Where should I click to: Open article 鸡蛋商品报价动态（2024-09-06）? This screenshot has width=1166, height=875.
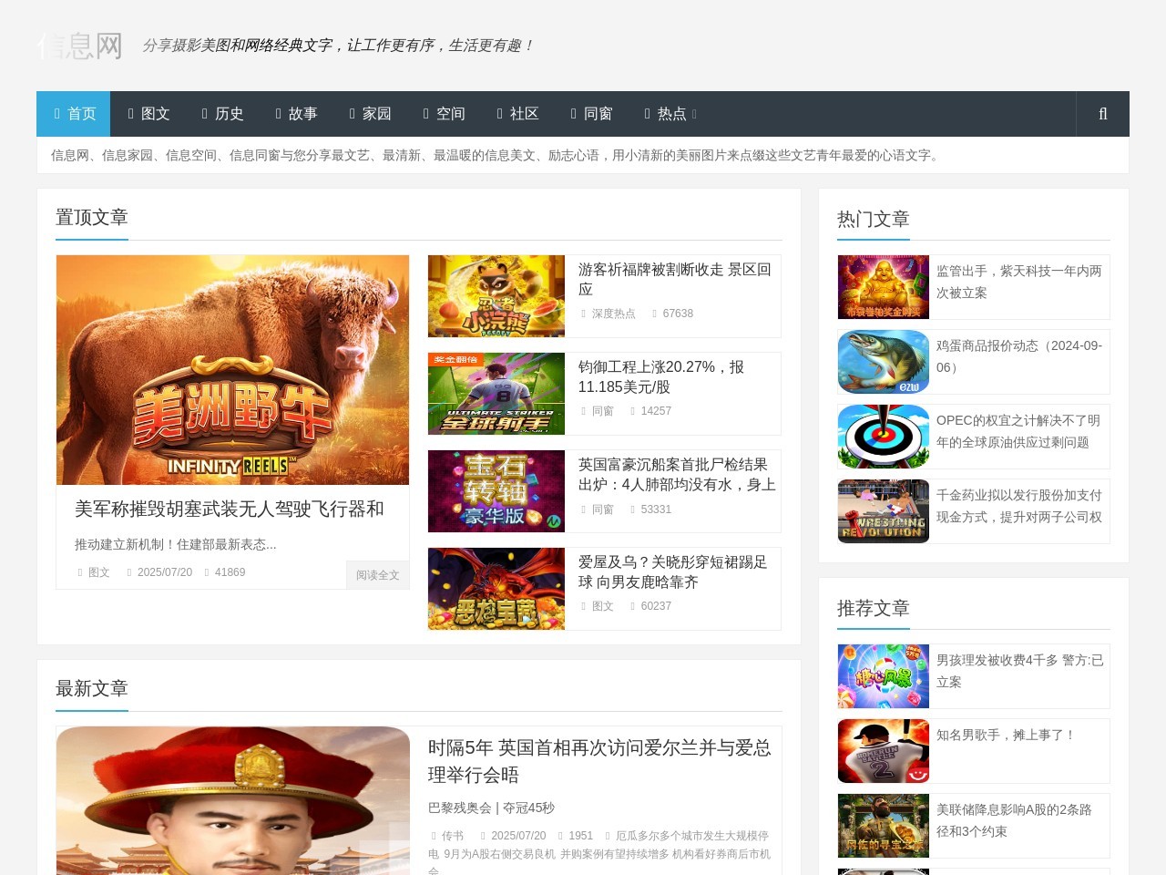(x=1019, y=356)
